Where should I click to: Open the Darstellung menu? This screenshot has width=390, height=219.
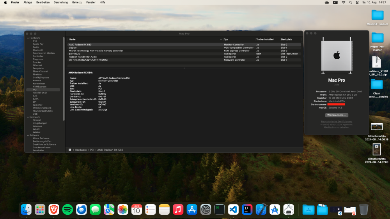pyautogui.click(x=61, y=2)
